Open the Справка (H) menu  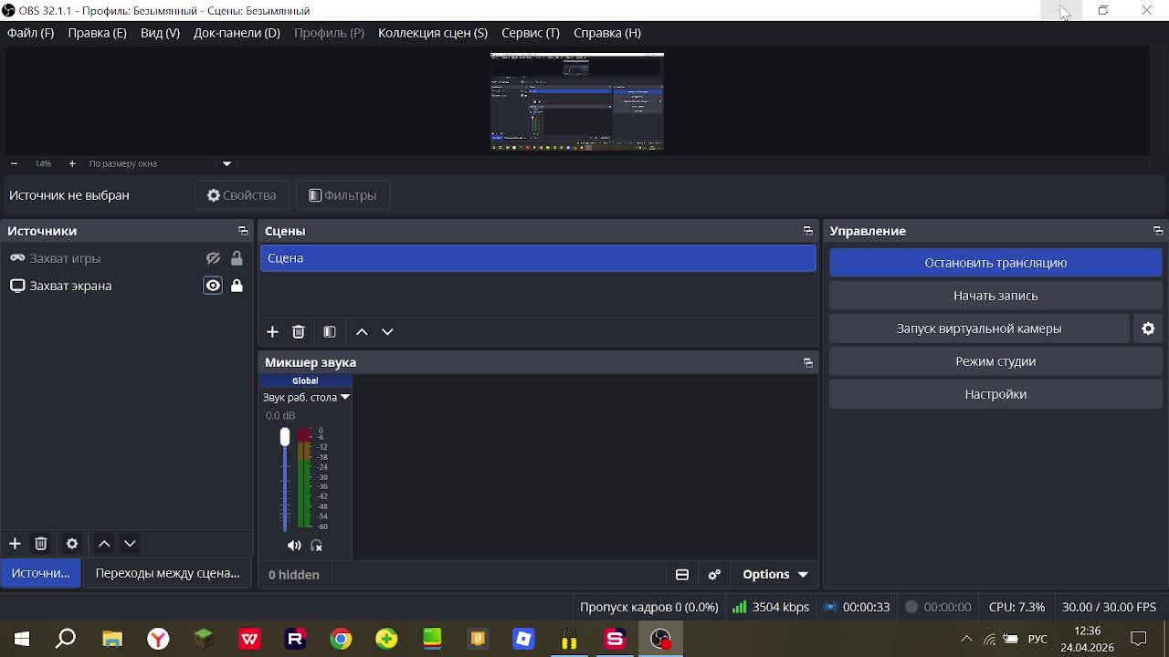[x=607, y=33]
